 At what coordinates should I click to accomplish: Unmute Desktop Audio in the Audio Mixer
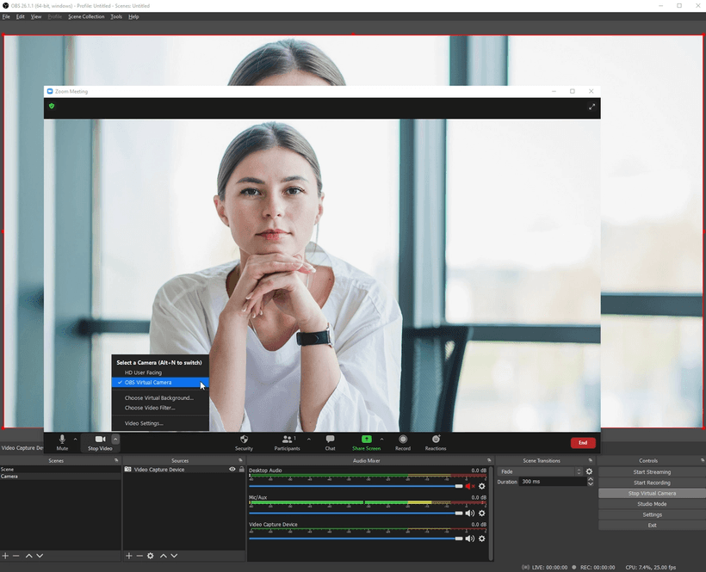[x=469, y=486]
